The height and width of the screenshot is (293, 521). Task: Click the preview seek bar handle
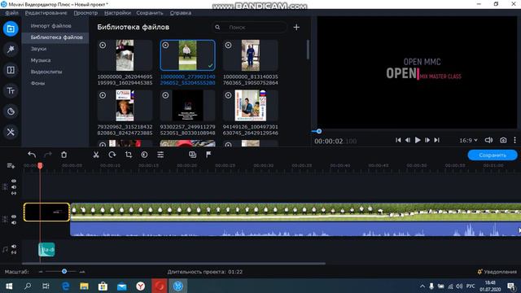coord(318,131)
